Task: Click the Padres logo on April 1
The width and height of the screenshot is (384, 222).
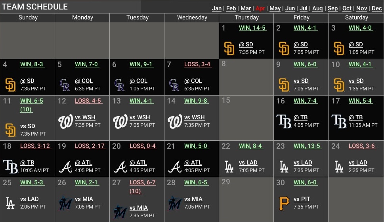Action: (229, 48)
